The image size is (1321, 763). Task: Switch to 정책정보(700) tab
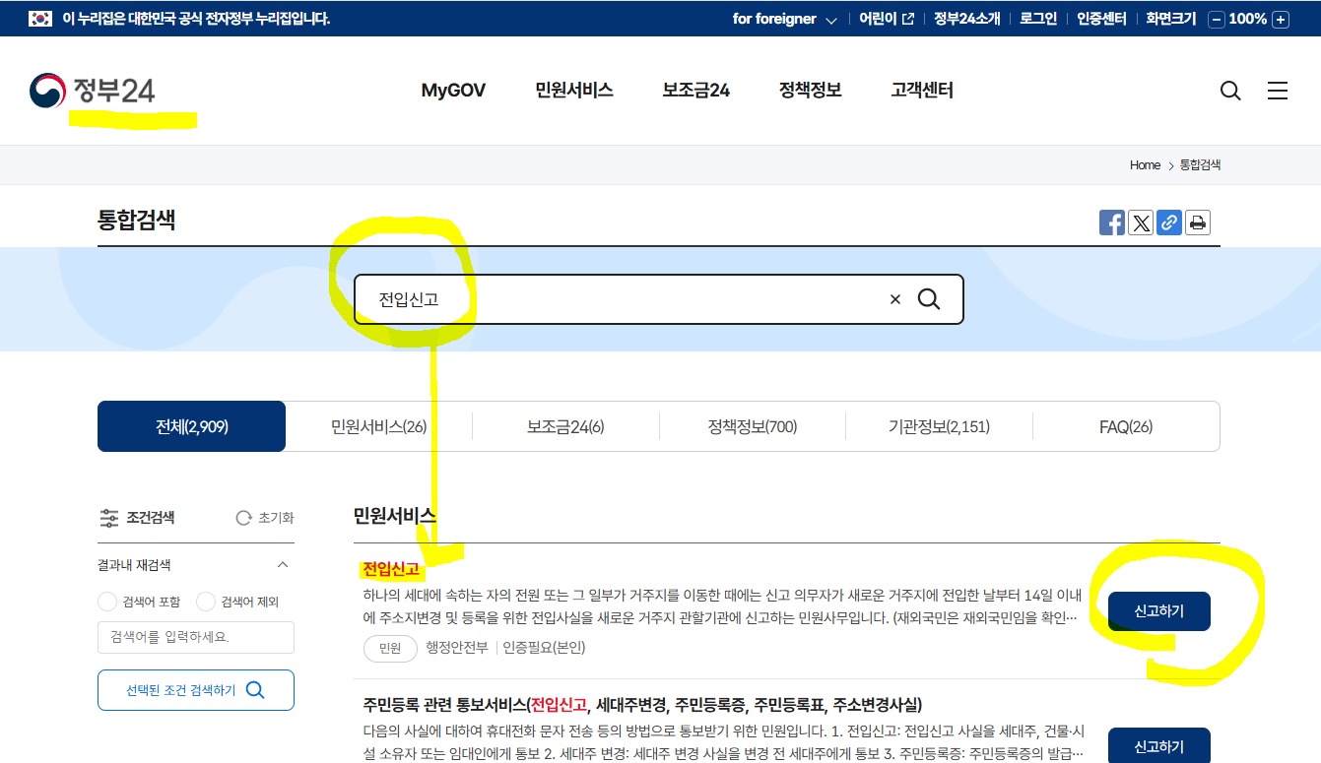pyautogui.click(x=753, y=426)
